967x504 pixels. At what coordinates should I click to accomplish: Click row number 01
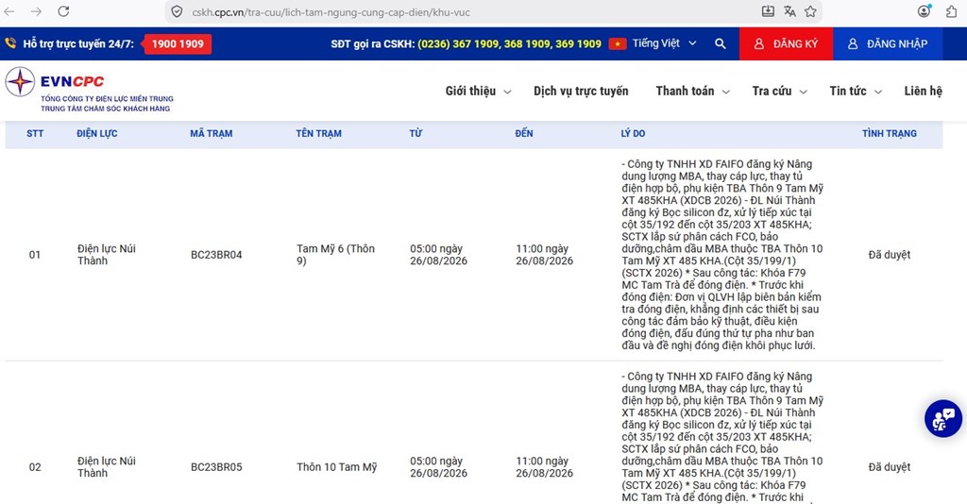[35, 255]
